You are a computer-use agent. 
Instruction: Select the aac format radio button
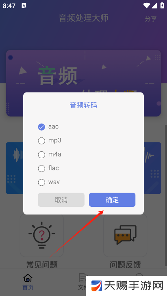[41, 127]
